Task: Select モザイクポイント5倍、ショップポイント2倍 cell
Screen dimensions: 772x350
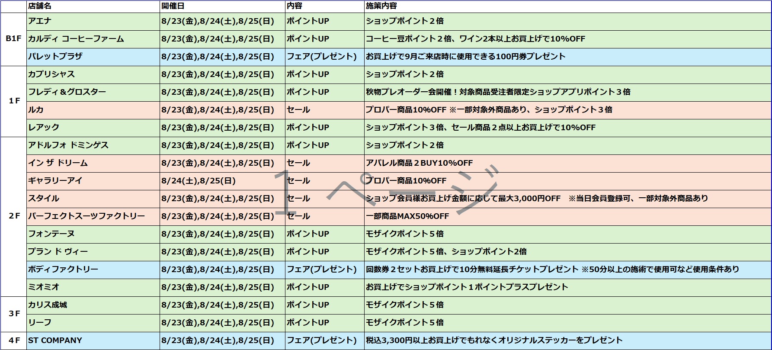Action: click(x=568, y=252)
